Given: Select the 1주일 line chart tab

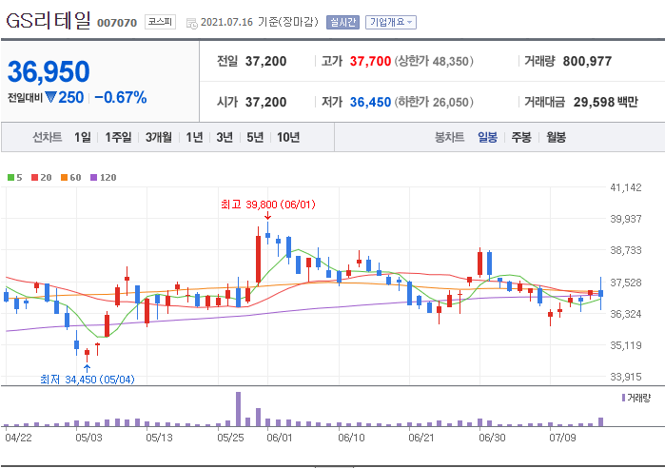Looking at the screenshot, I should tap(118, 137).
